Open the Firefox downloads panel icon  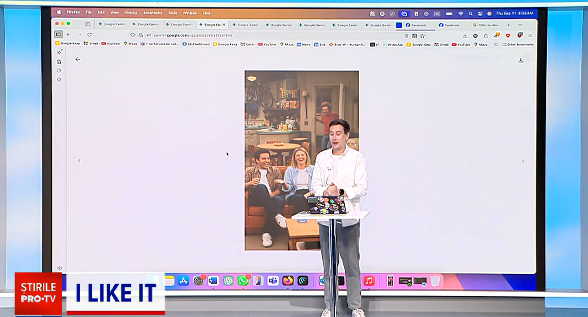[465, 36]
